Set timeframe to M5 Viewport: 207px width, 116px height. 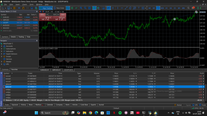pos(154,8)
